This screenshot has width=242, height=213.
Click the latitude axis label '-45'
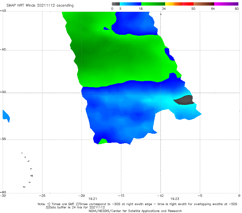click(x=3, y=49)
